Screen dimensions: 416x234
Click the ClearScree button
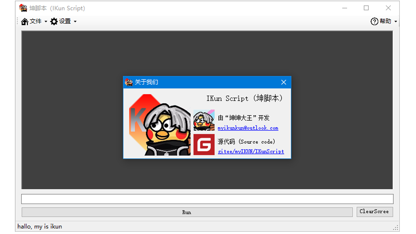tap(374, 212)
